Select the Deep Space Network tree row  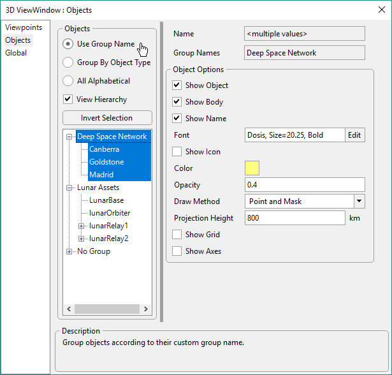(x=113, y=136)
